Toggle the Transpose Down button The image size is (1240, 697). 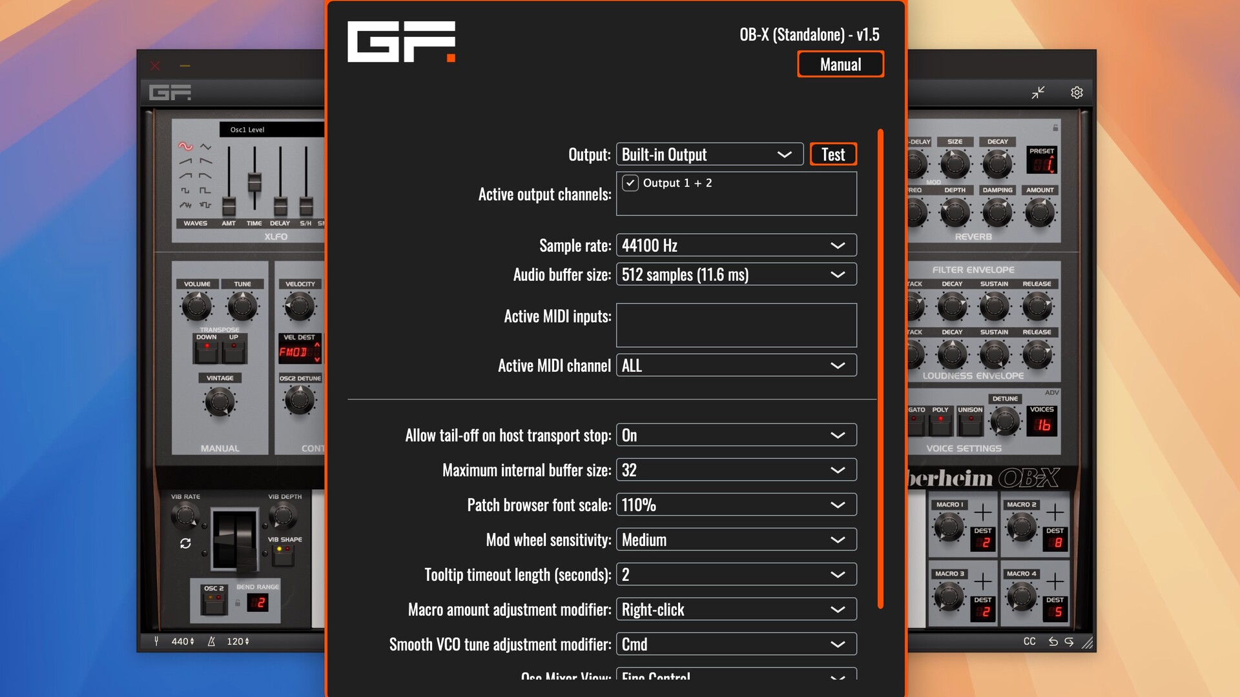[207, 352]
